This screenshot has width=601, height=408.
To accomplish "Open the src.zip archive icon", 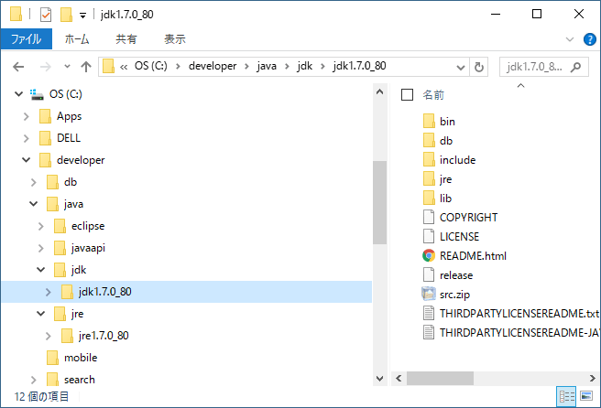I will point(429,295).
